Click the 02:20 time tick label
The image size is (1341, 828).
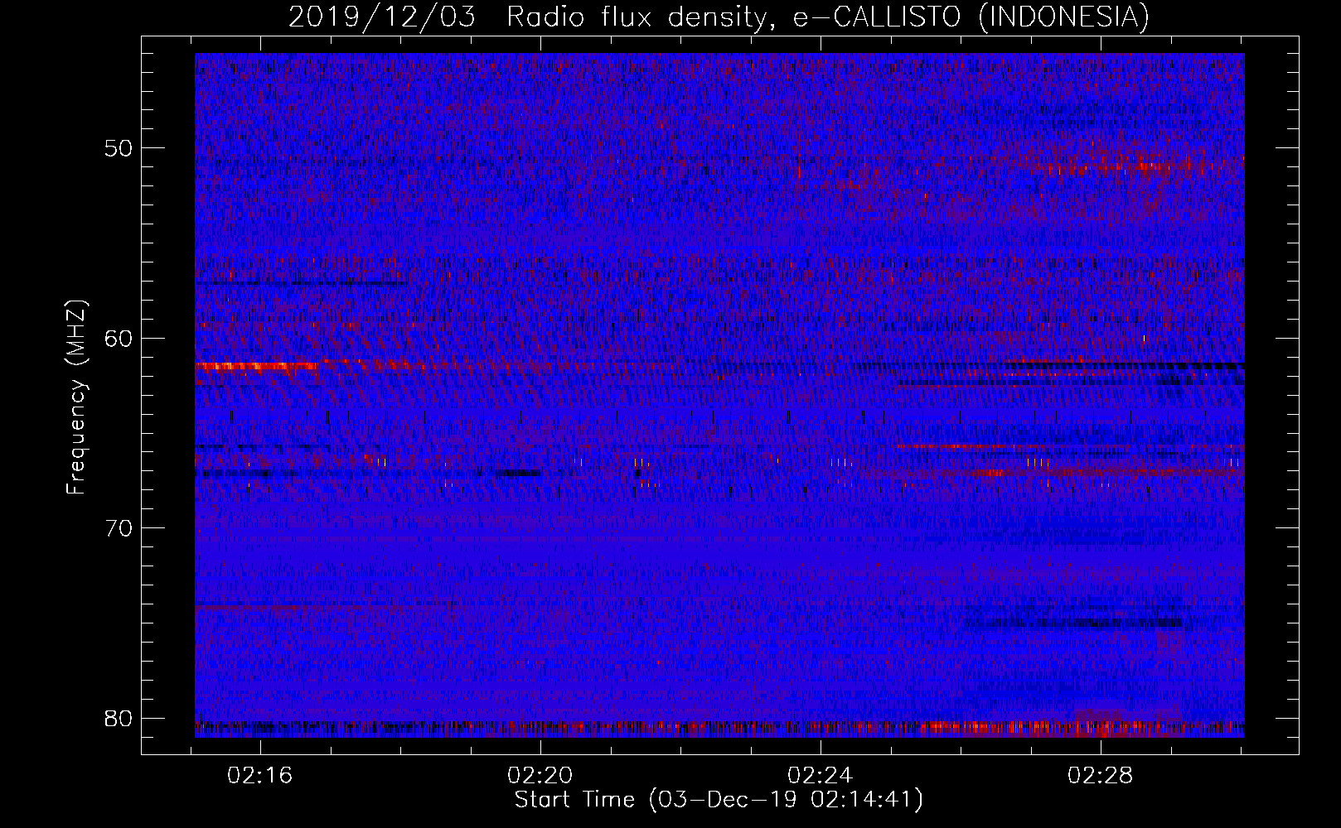[x=540, y=776]
